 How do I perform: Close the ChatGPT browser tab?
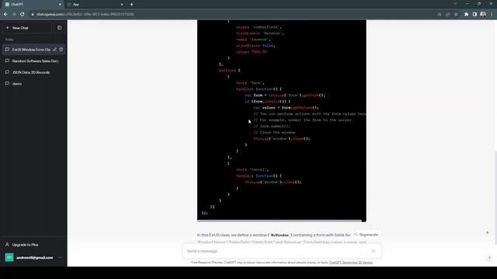point(60,5)
